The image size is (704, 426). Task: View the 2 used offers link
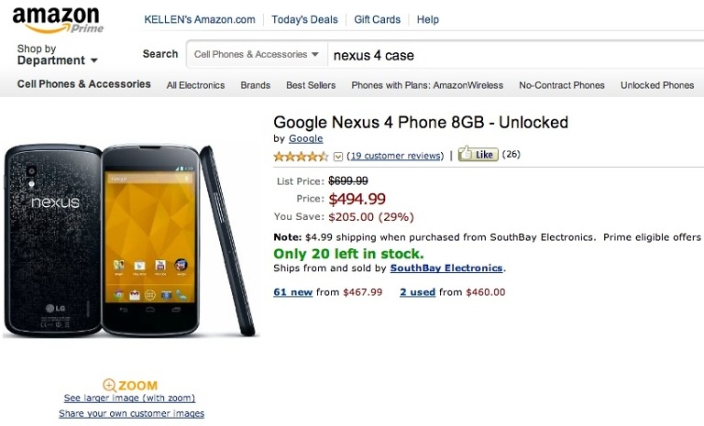417,292
